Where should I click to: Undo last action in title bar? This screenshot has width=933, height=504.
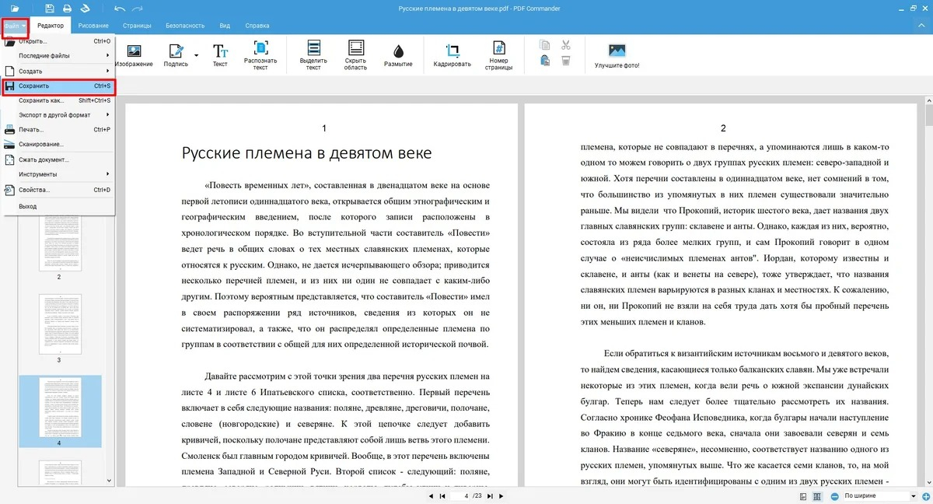click(x=119, y=9)
